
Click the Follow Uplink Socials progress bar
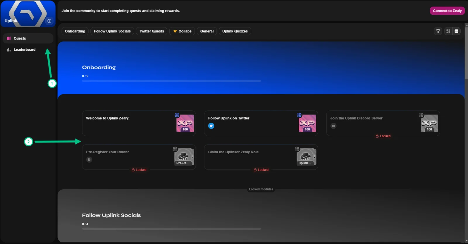(171, 229)
